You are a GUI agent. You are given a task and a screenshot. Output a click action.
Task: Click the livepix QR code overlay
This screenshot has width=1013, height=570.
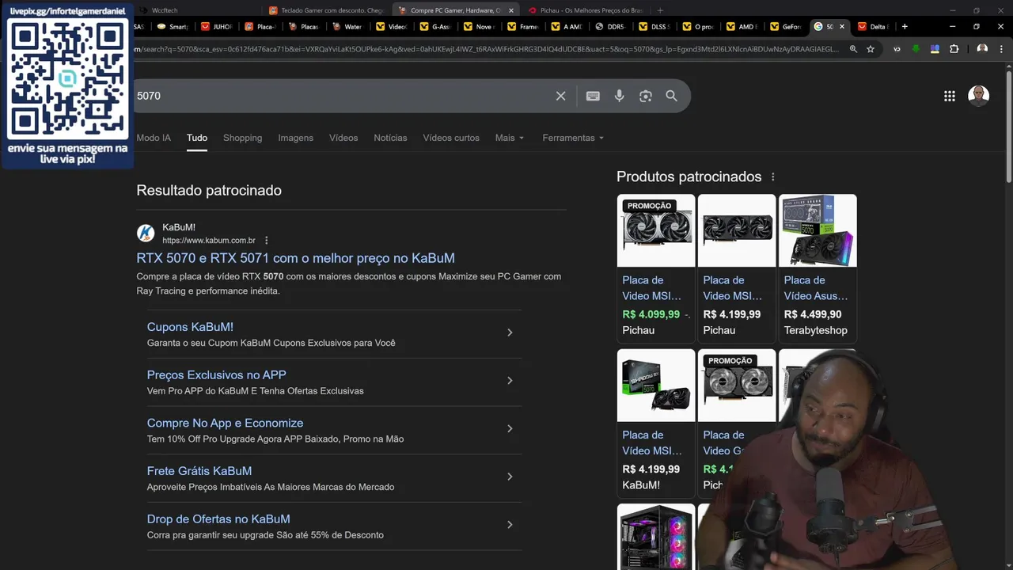click(67, 79)
